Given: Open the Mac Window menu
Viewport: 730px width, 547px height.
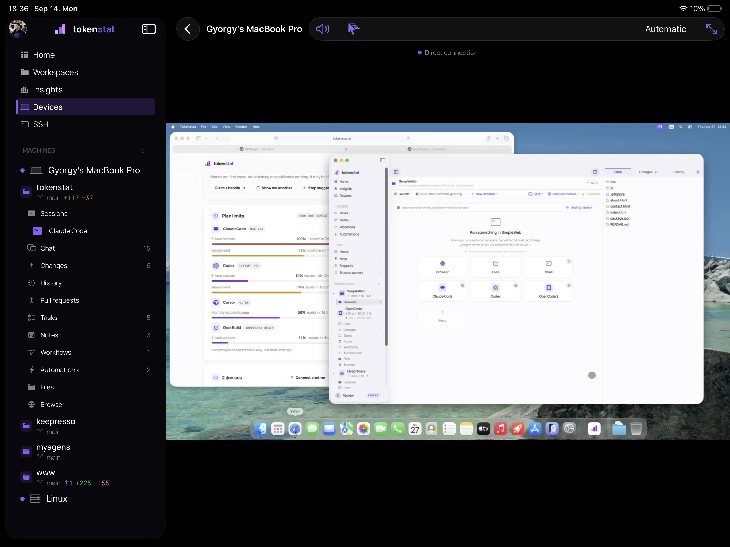Looking at the screenshot, I should (x=241, y=127).
